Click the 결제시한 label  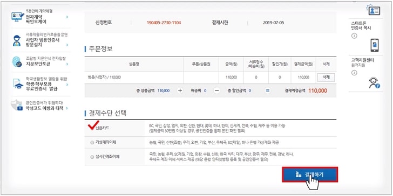[220, 23]
